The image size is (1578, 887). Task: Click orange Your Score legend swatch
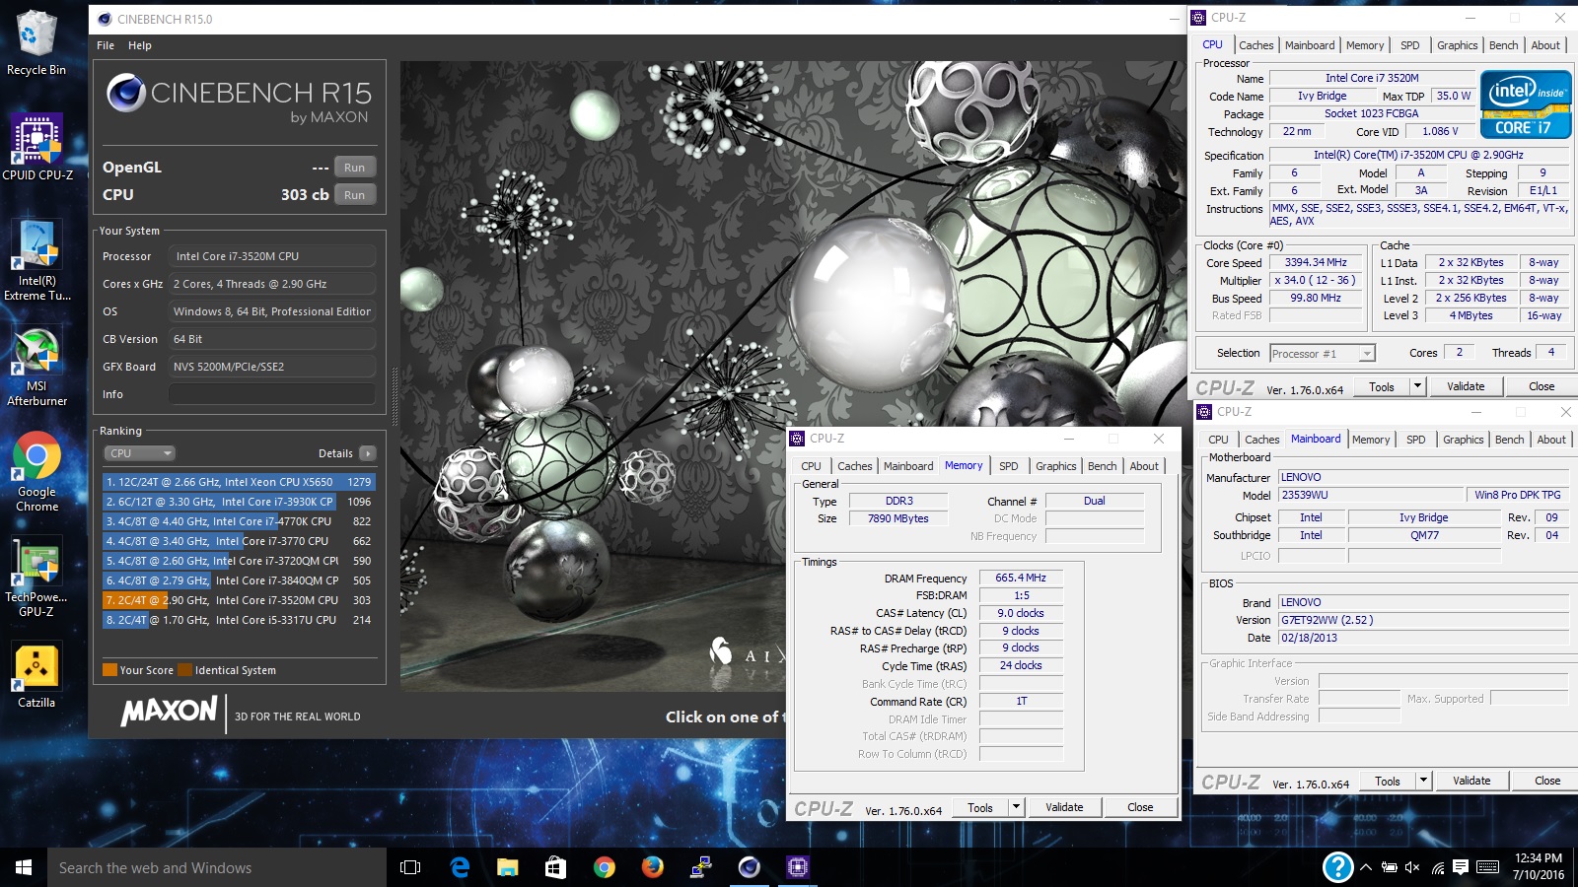(x=110, y=670)
